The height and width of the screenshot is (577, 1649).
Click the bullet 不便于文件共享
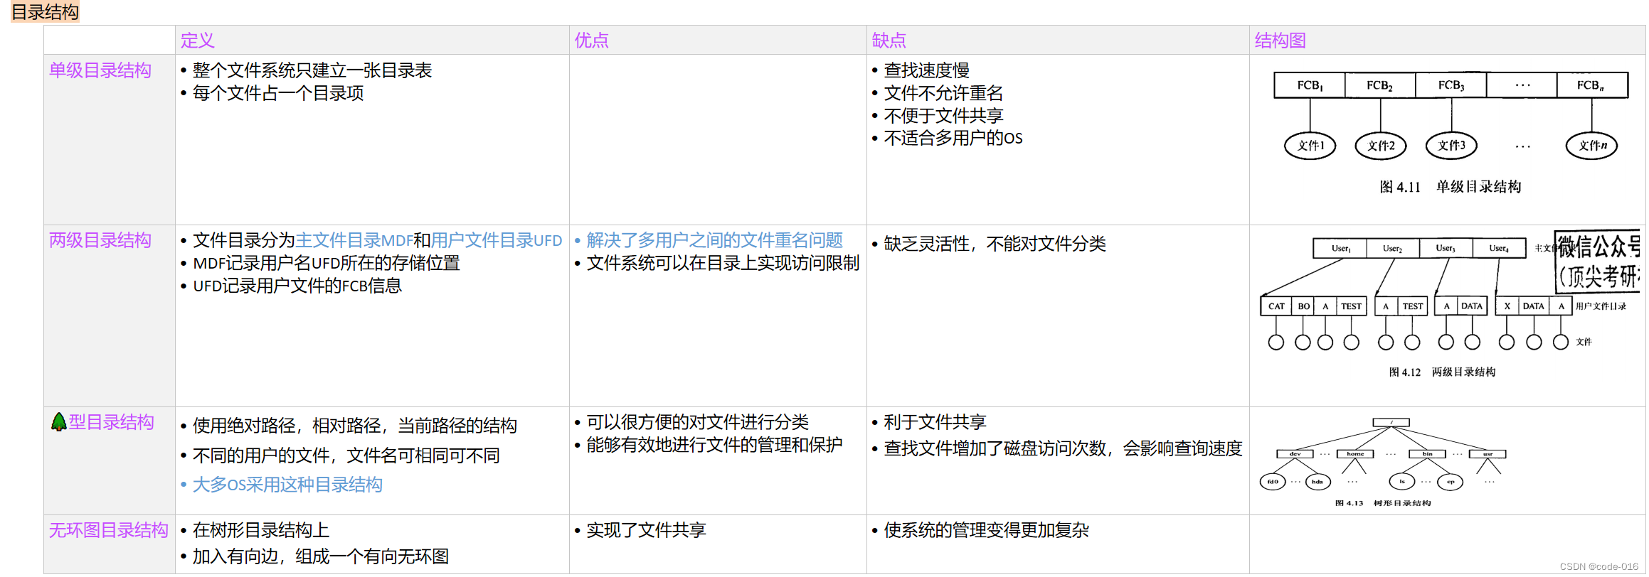pos(943,116)
